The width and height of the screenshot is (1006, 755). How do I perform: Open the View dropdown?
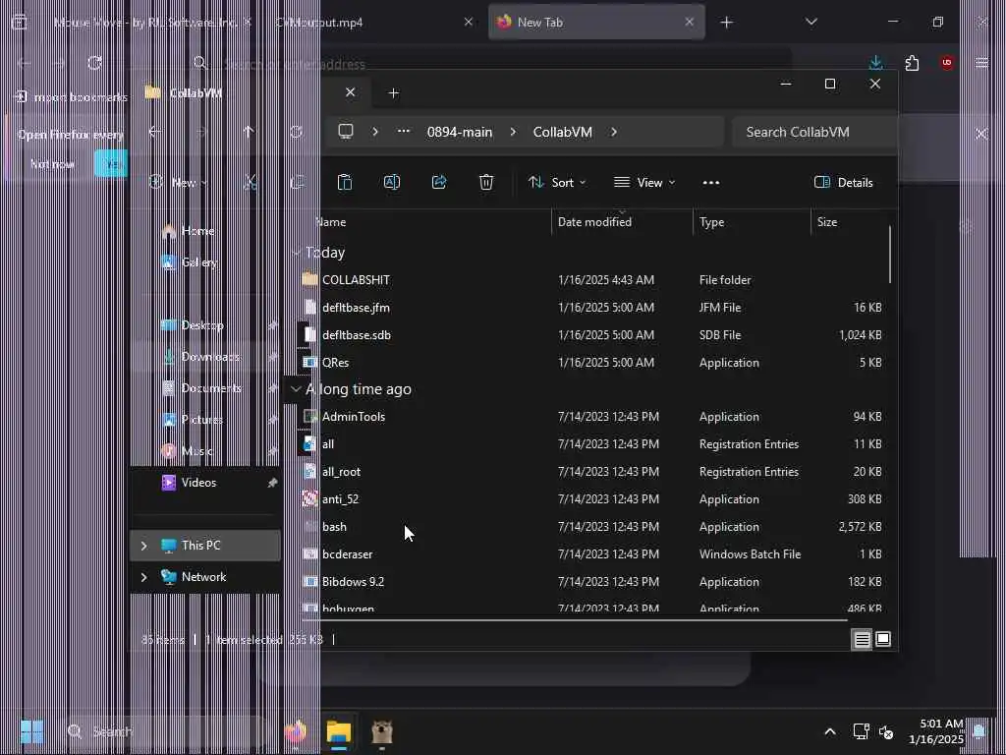click(x=644, y=182)
